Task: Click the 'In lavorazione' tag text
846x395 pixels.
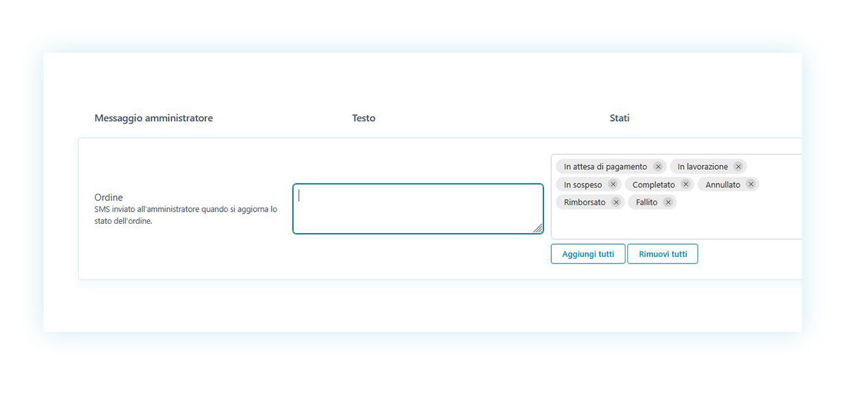Action: click(703, 167)
